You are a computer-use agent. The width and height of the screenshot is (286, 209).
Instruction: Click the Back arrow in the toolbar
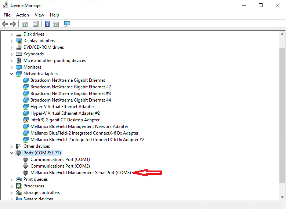(5, 24)
